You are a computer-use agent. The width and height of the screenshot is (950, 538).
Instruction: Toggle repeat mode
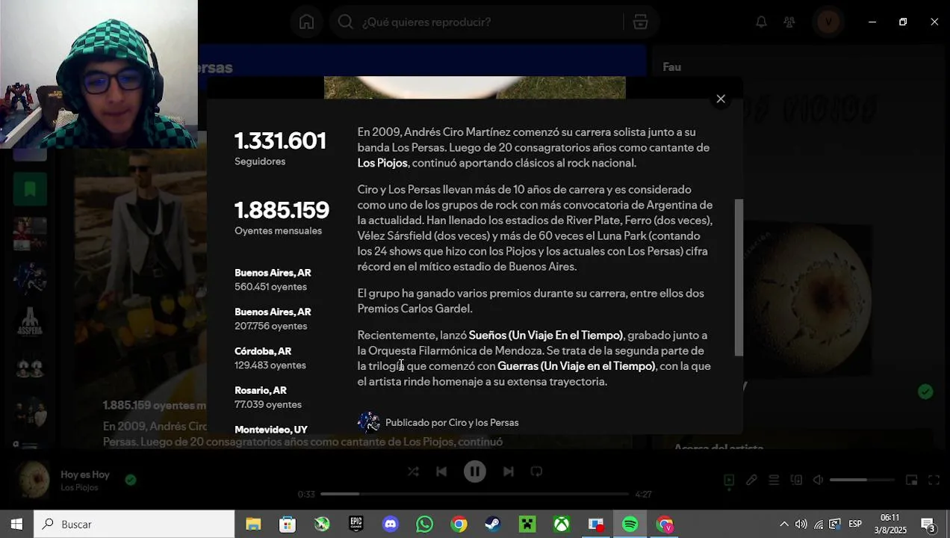(536, 471)
